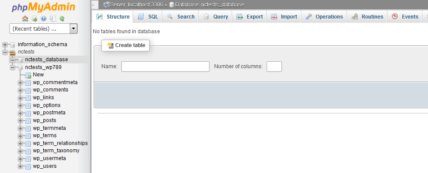Expand the information_schema tree node

(5, 44)
